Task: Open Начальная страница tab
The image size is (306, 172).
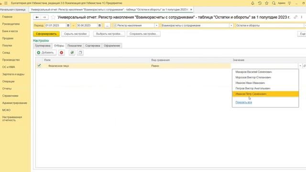Action: [13, 10]
